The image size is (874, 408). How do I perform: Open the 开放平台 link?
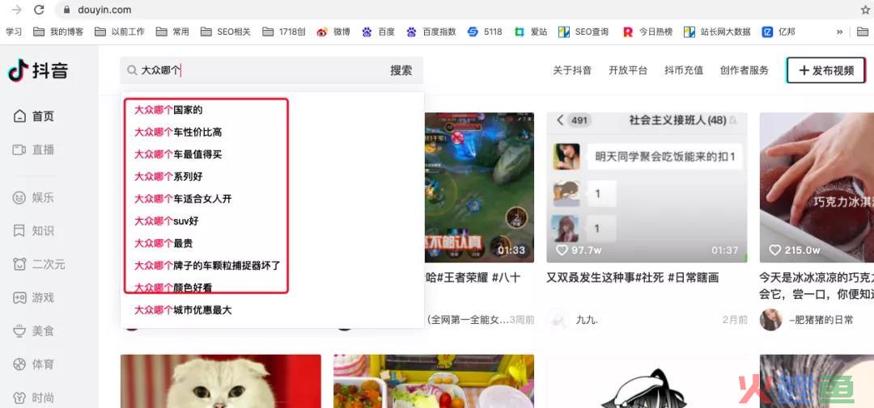628,70
